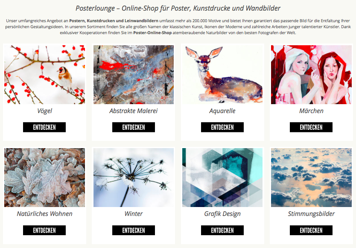Click ENTDECKEN under Stimmungsbilder

click(x=311, y=230)
